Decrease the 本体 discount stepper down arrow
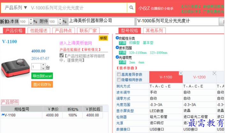 pos(31,23)
